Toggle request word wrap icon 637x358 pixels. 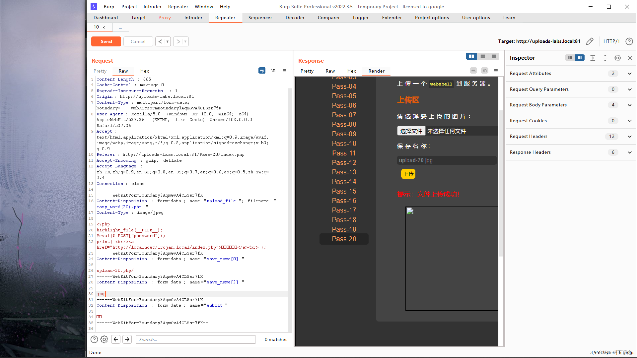pyautogui.click(x=262, y=71)
